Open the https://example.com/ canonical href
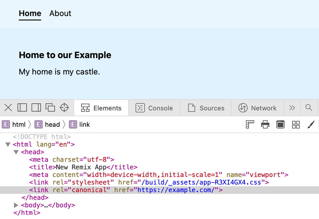Image resolution: width=319 pixels, height=219 pixels. pyautogui.click(x=176, y=190)
